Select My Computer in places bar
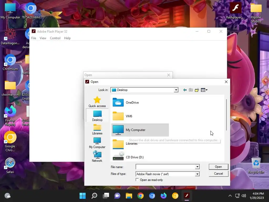This screenshot has width=269, height=202. [x=97, y=143]
